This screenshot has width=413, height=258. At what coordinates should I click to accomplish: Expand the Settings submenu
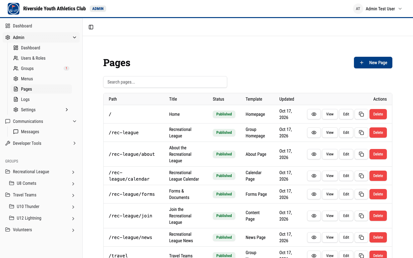(41, 110)
